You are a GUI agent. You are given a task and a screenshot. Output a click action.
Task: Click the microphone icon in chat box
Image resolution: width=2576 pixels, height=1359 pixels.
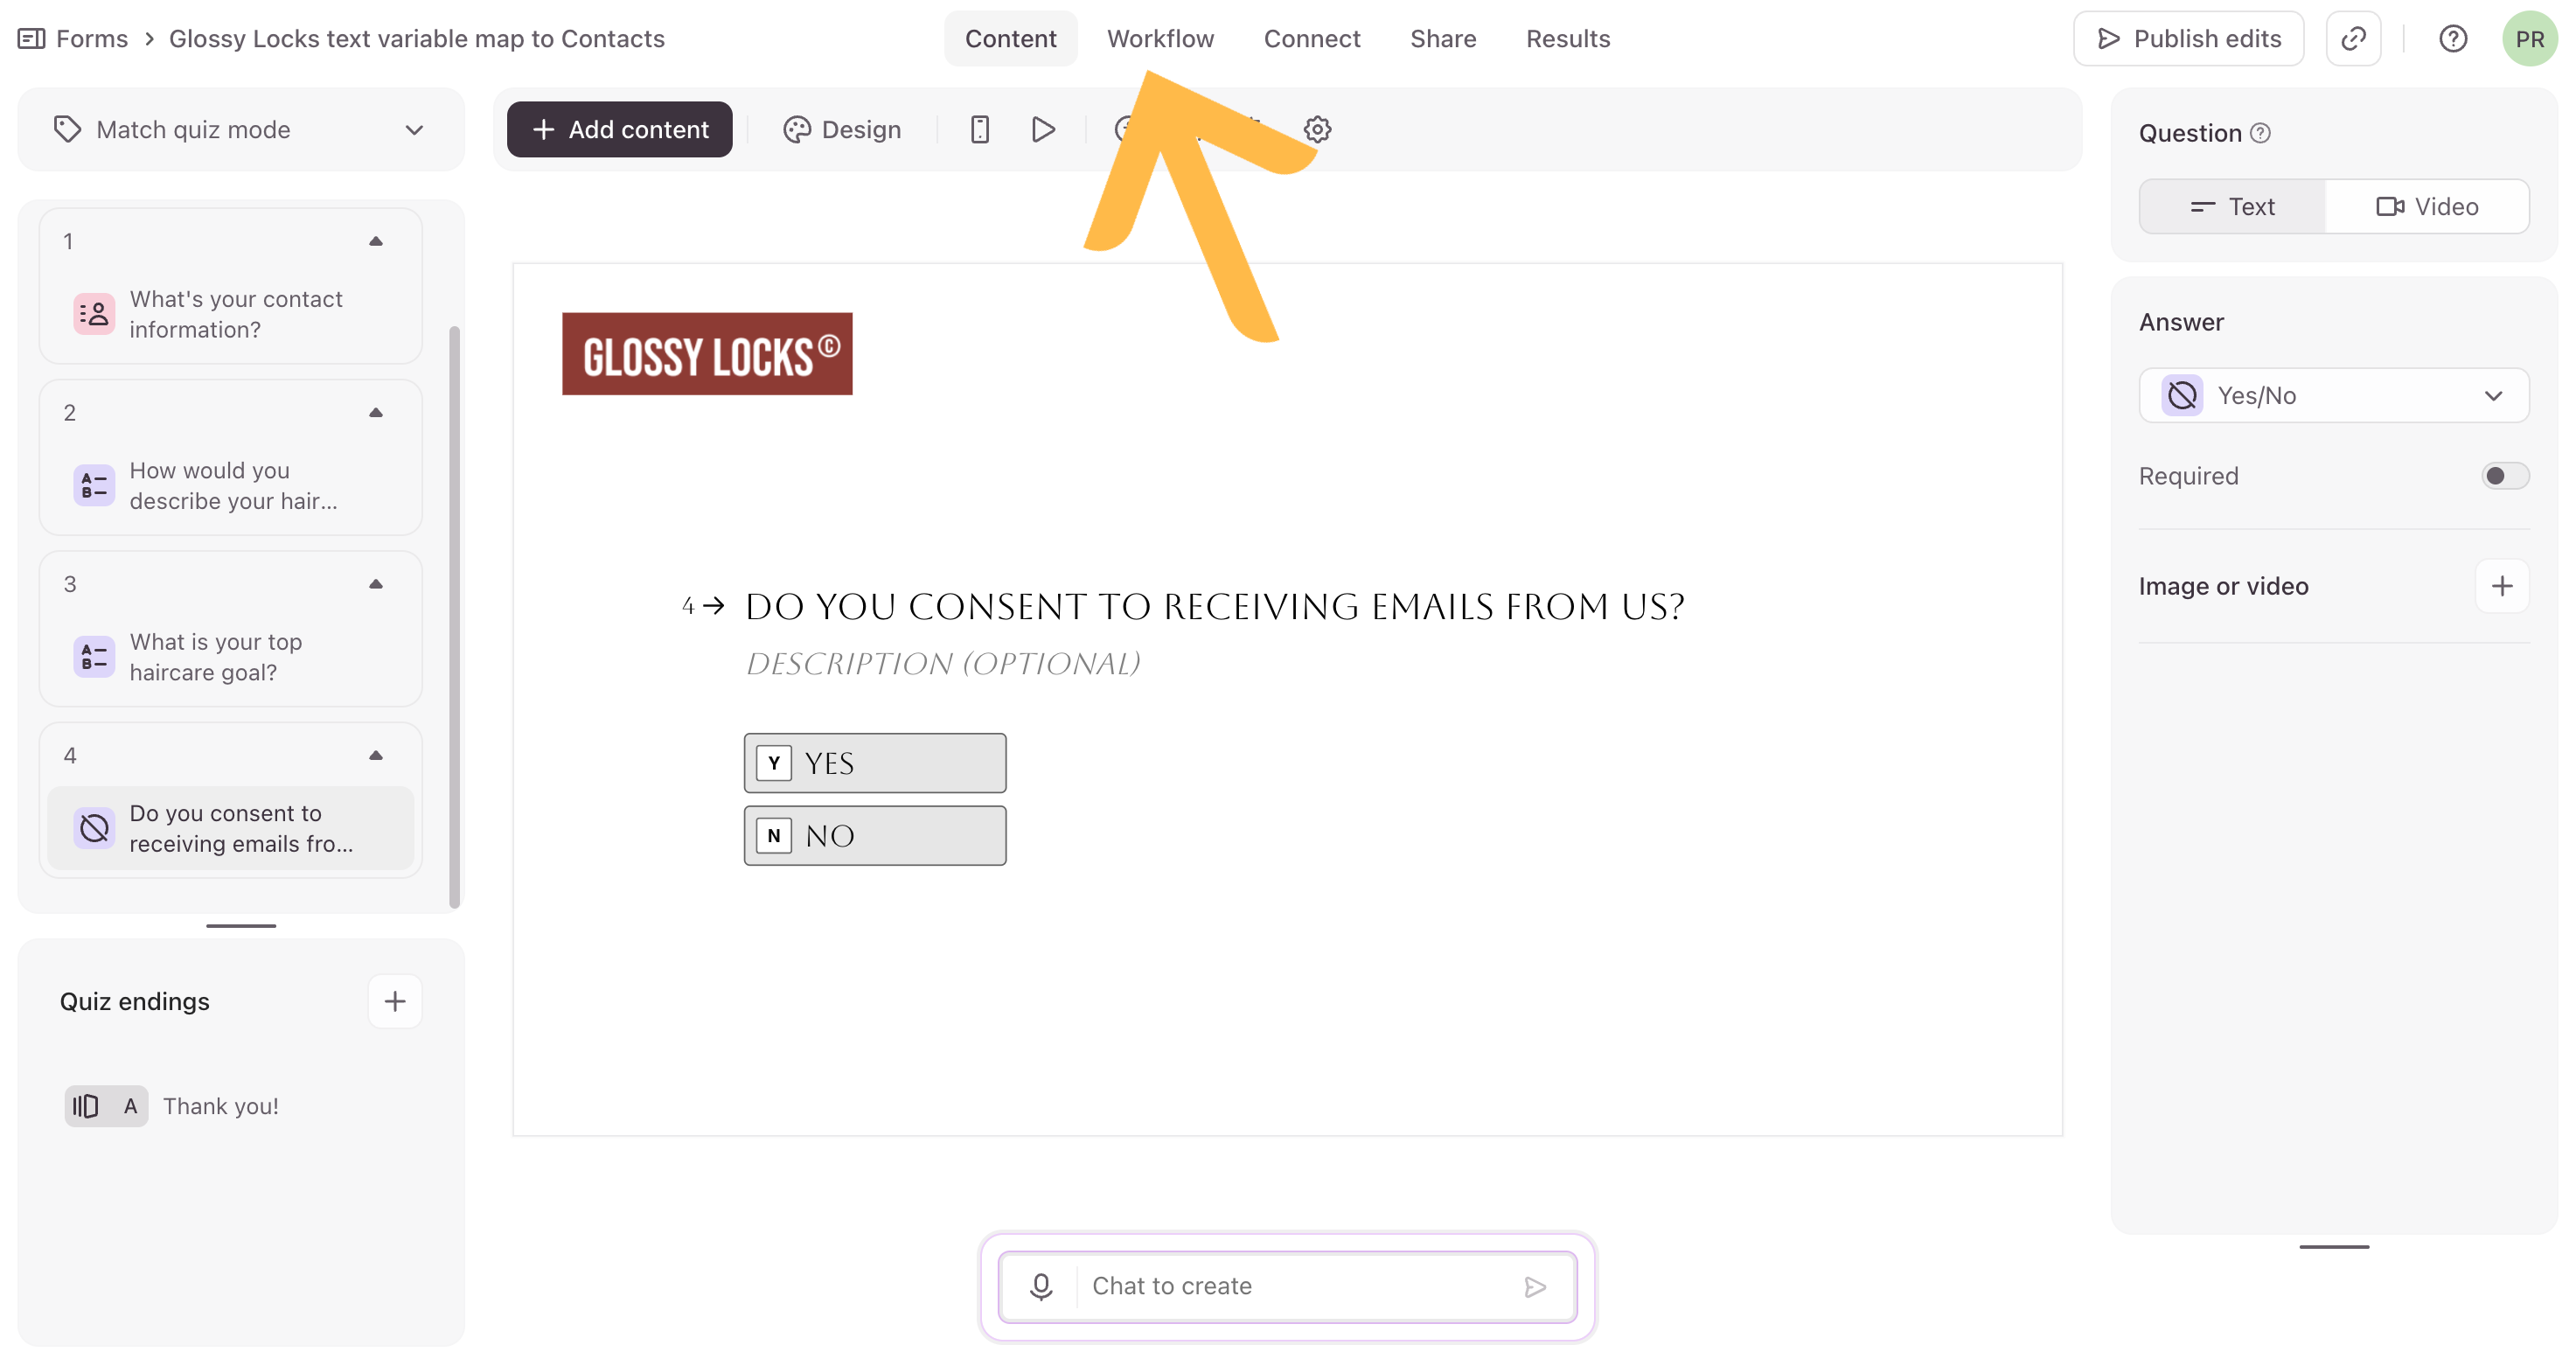[1040, 1285]
